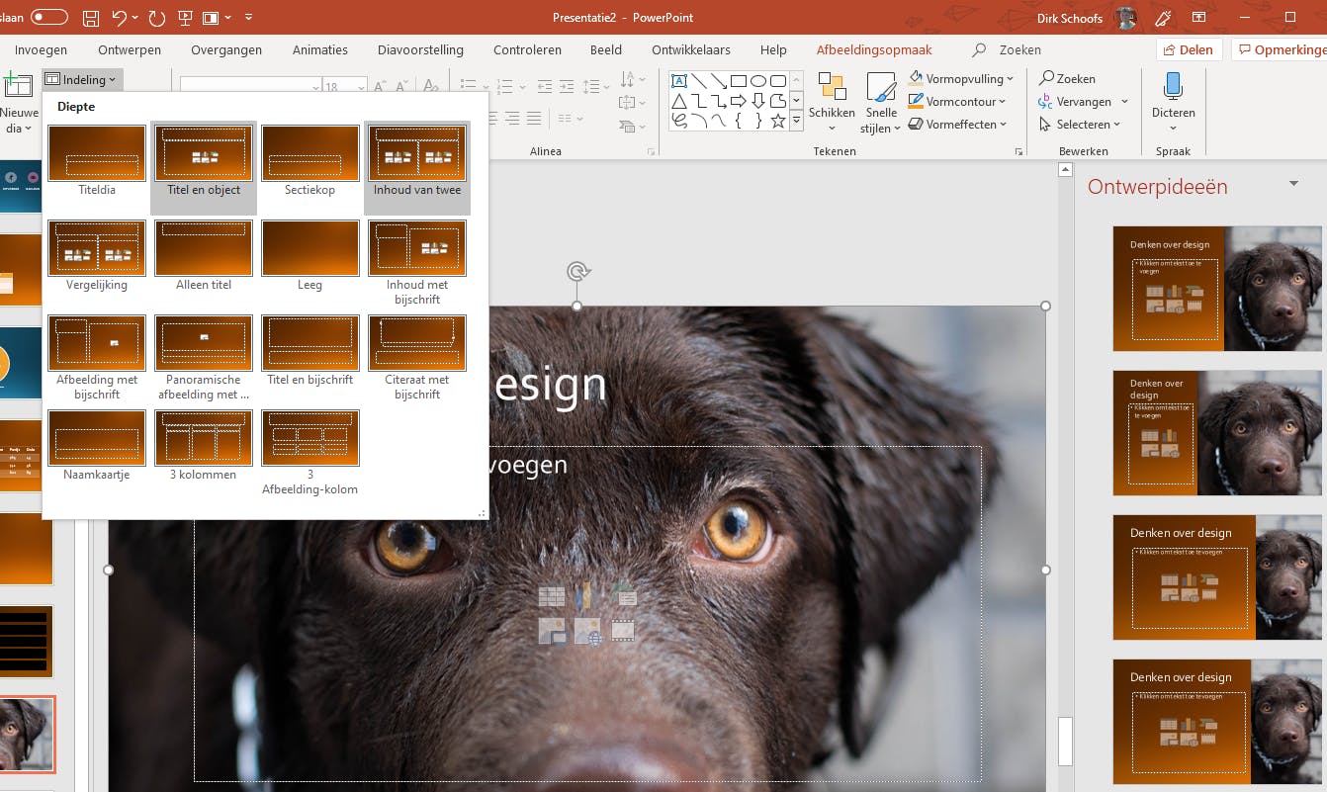Viewport: 1327px width, 792px height.
Task: Click Vormeffecten in the ribbon
Action: click(x=959, y=124)
